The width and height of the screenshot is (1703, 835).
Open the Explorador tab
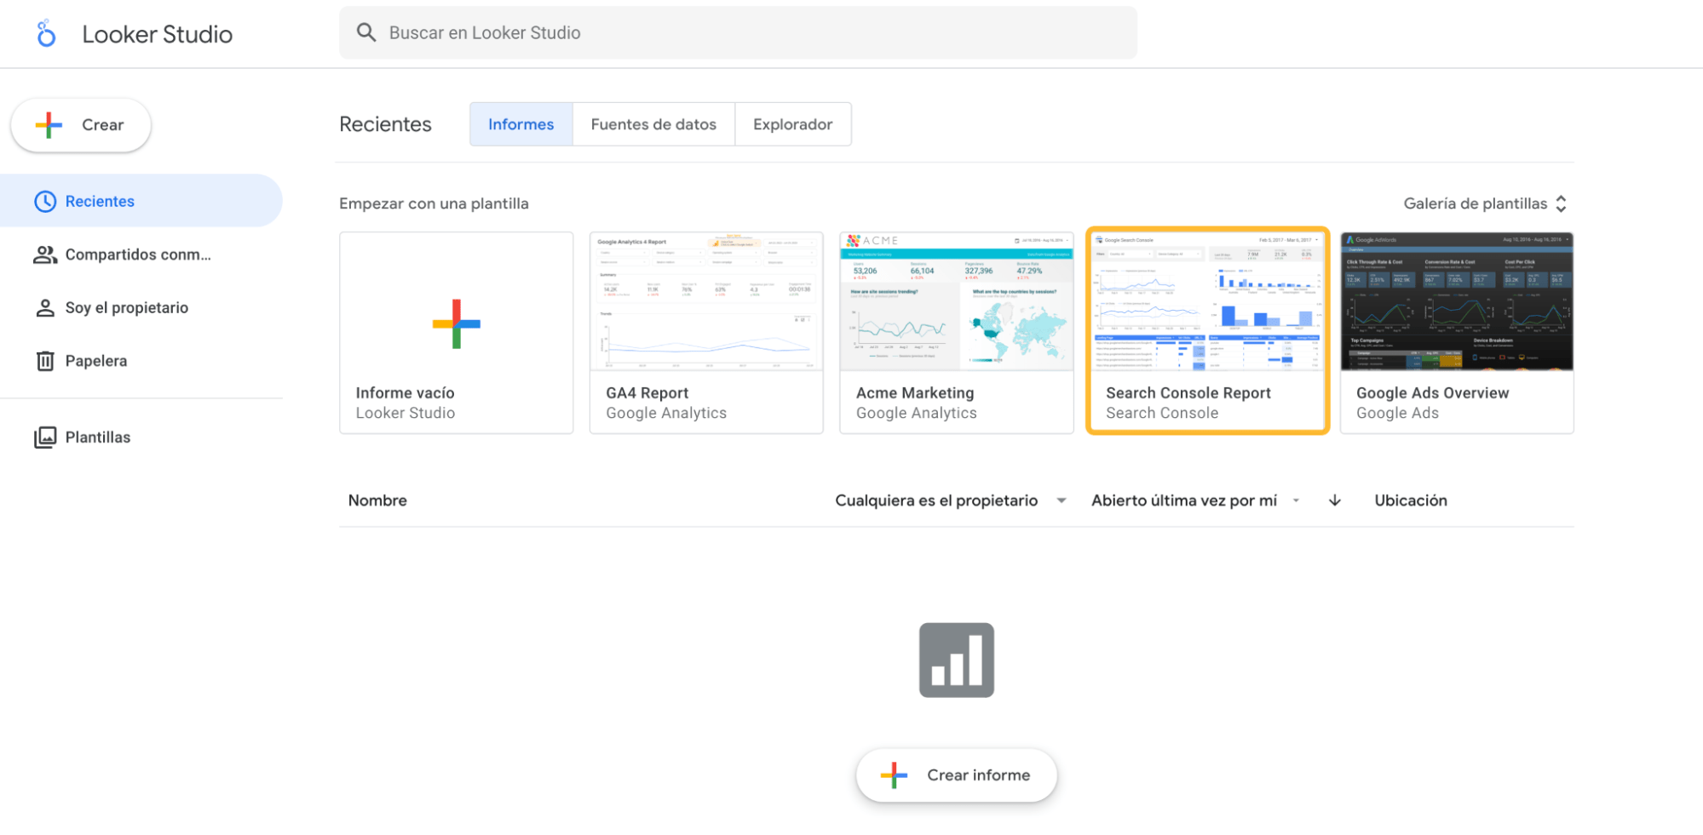(x=792, y=123)
